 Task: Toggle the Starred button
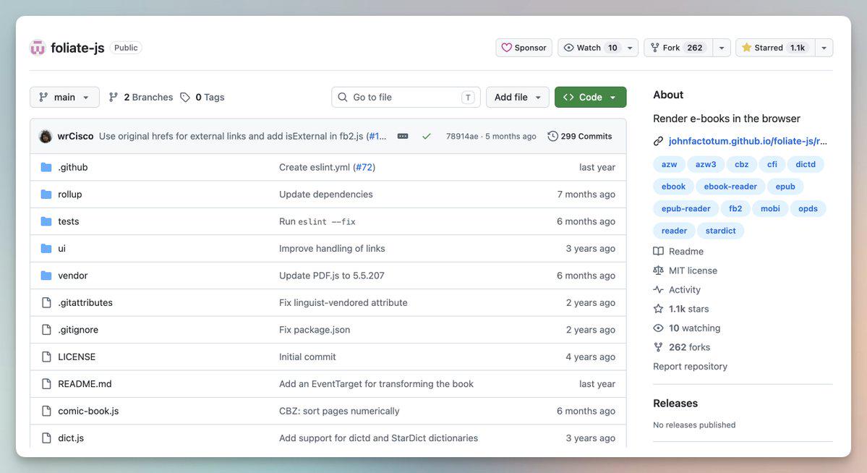(x=775, y=48)
